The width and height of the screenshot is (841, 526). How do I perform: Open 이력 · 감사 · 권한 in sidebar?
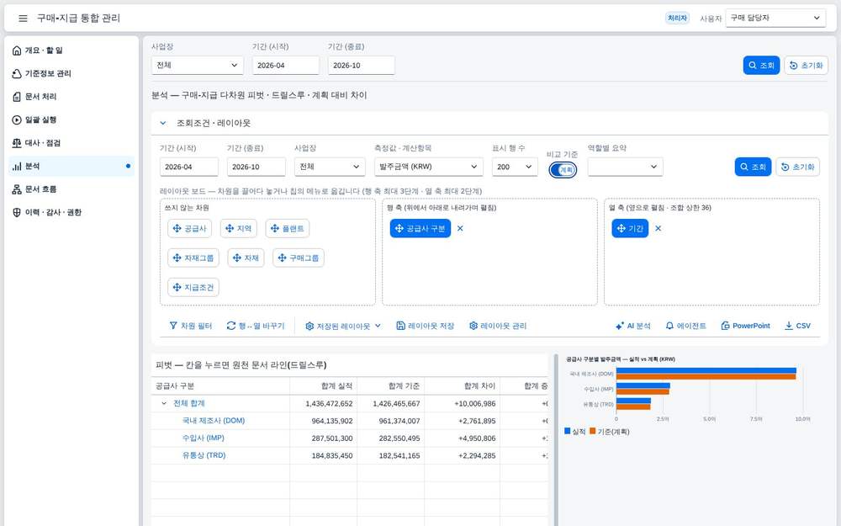(71, 212)
